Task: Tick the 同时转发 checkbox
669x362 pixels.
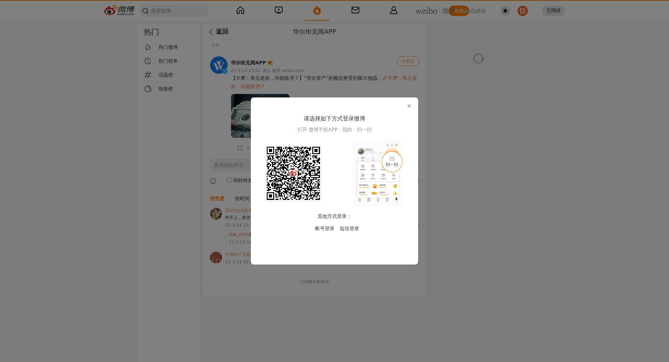Action: coord(229,180)
